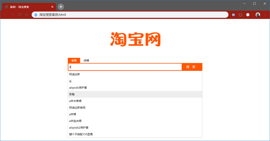Go to browser home page icon
The image size is (270, 141).
(x=27, y=15)
